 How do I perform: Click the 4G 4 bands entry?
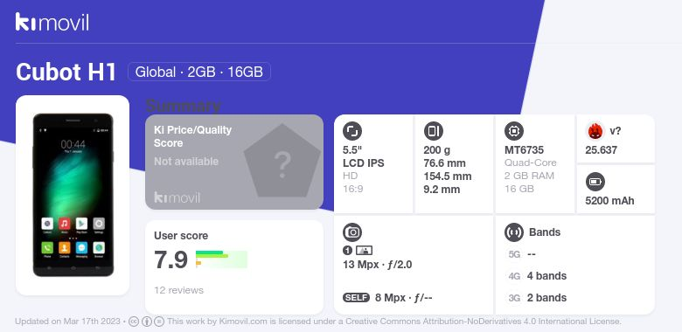pos(537,276)
